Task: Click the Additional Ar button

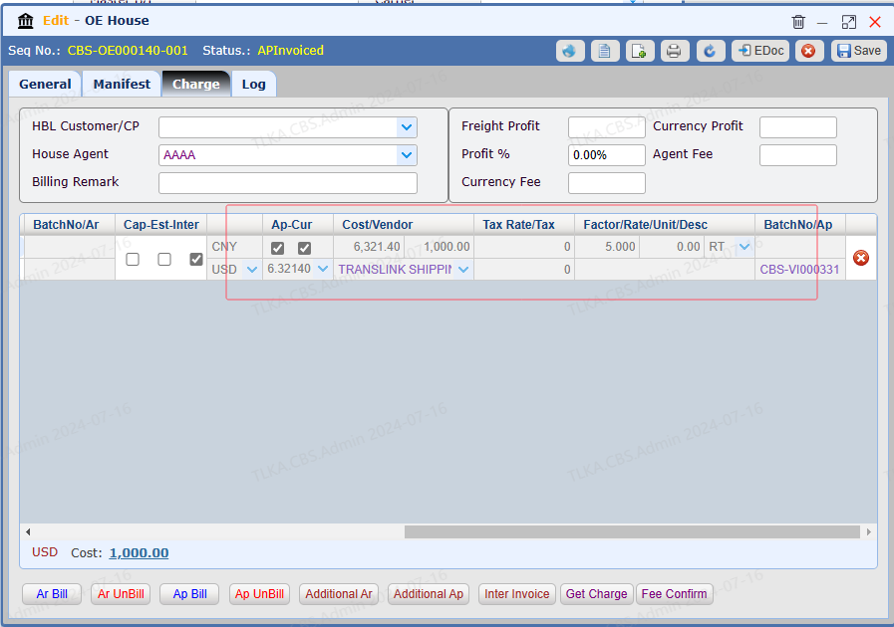Action: [x=339, y=594]
